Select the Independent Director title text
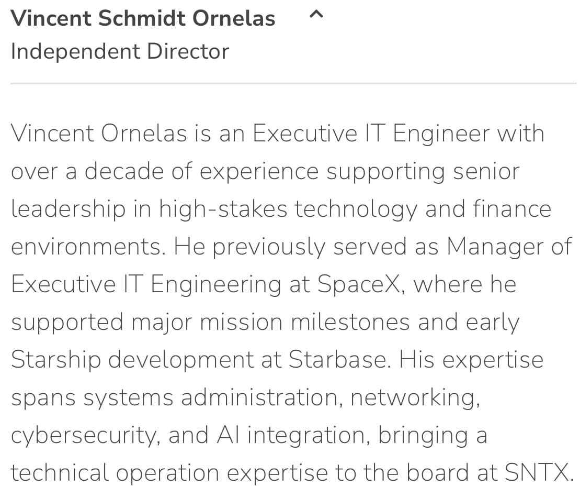The height and width of the screenshot is (498, 580). click(x=120, y=51)
